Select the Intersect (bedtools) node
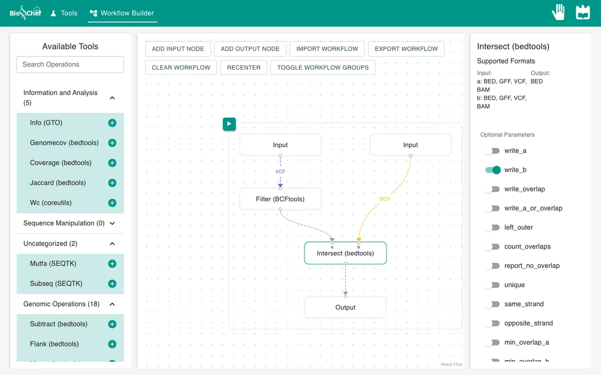 (346, 253)
